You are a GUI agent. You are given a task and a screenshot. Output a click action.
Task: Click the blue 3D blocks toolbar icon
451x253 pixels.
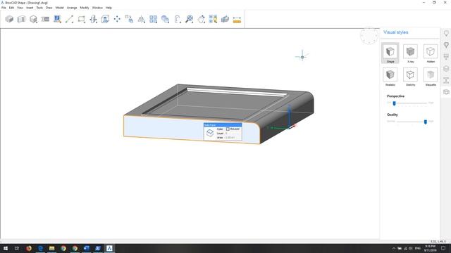tap(225, 19)
